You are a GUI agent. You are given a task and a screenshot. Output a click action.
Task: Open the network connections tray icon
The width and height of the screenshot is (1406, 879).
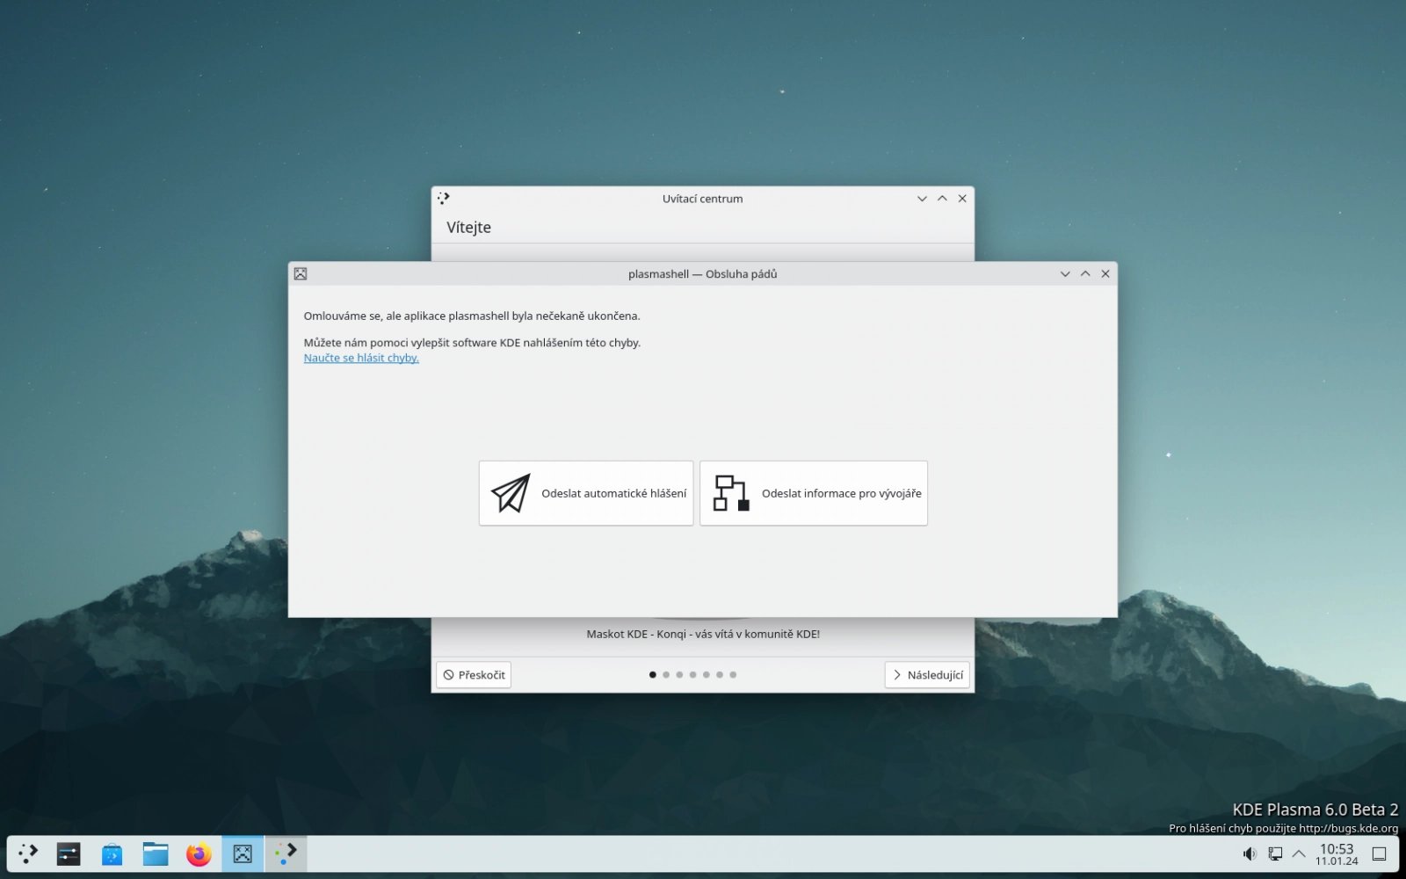click(1275, 854)
